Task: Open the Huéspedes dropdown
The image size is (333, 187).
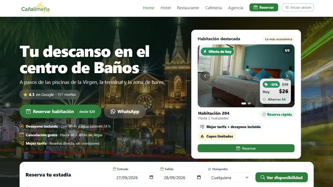Action: 230,177
